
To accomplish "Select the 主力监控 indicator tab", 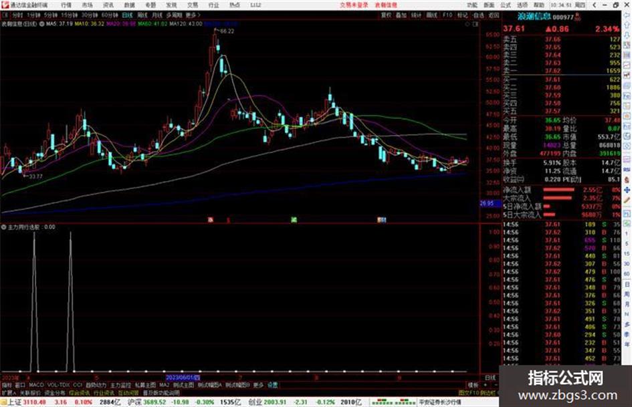I will 120,385.
